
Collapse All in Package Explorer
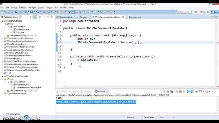31,17
